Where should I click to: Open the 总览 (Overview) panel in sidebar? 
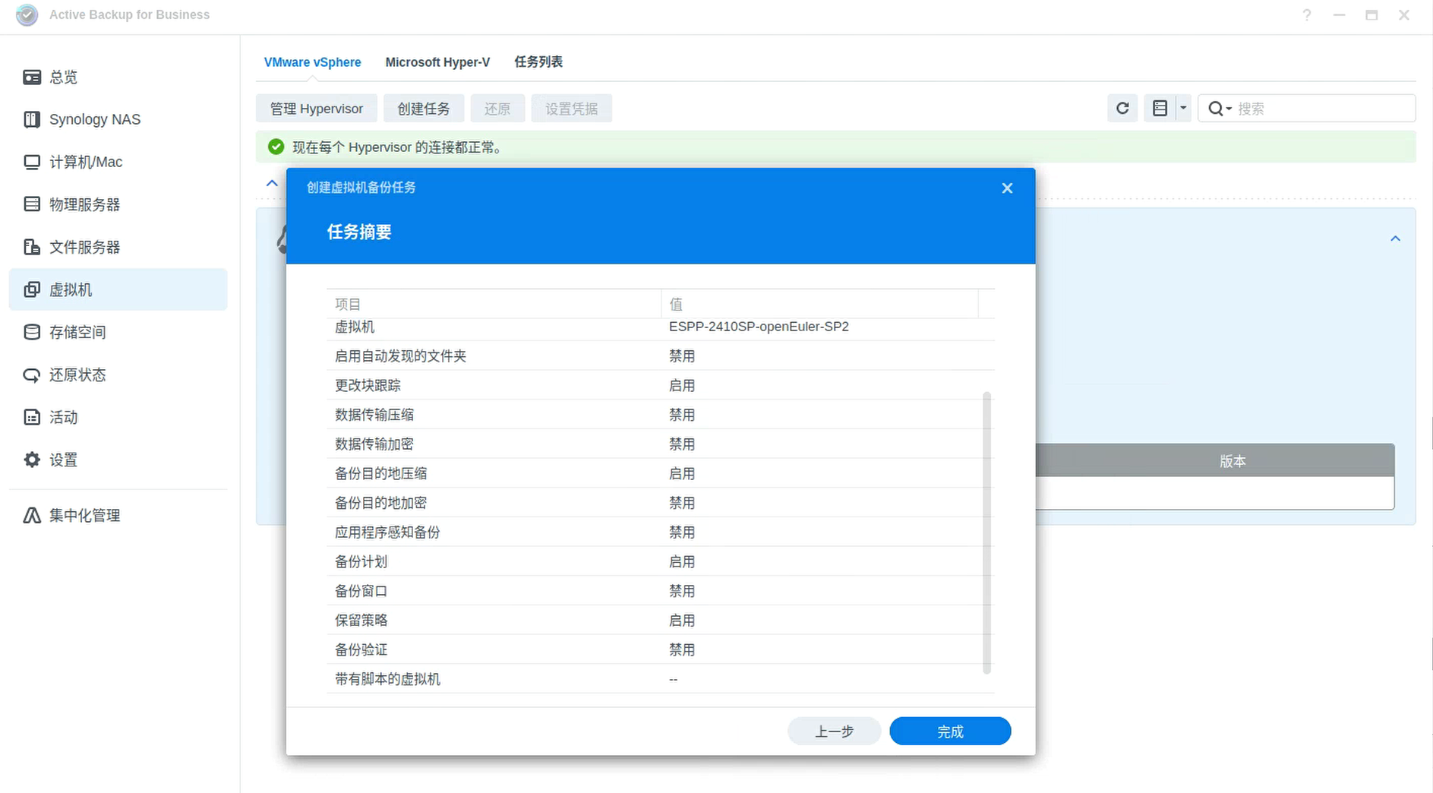click(62, 77)
